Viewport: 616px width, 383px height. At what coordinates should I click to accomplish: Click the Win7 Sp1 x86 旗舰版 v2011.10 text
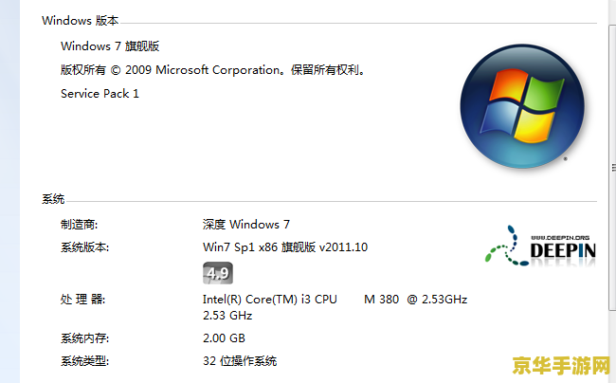click(285, 247)
